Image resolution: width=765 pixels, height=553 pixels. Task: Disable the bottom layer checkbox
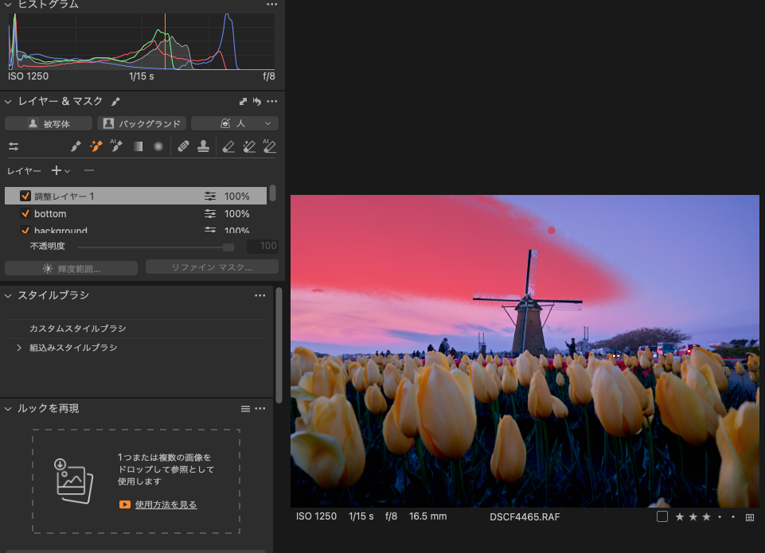point(25,214)
